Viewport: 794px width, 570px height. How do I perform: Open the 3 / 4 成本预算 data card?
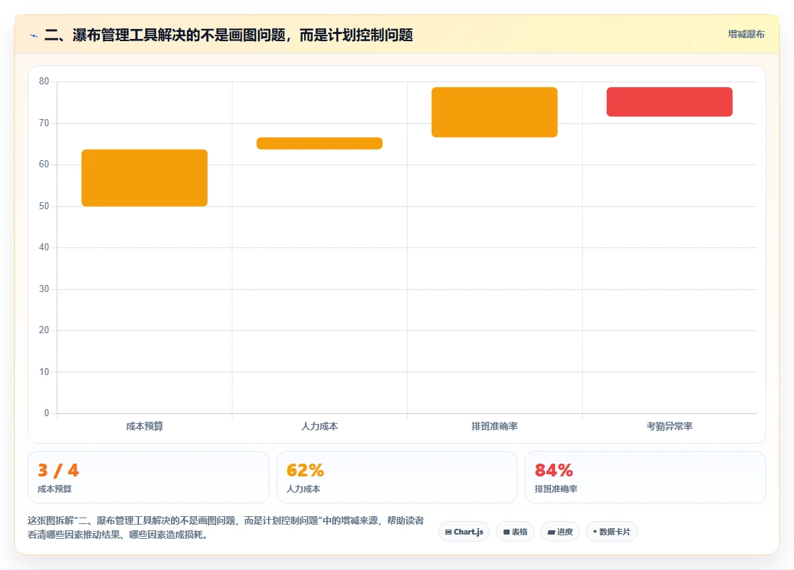point(148,477)
